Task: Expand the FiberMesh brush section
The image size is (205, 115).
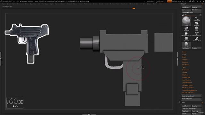Action: (x=185, y=65)
